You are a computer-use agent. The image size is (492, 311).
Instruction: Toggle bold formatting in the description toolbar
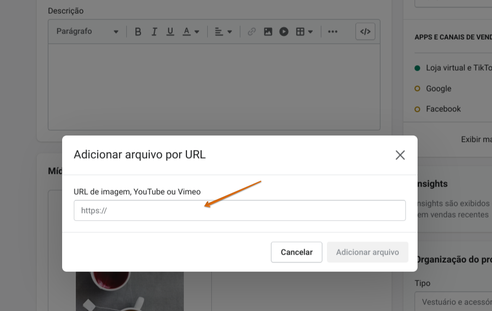tap(138, 32)
